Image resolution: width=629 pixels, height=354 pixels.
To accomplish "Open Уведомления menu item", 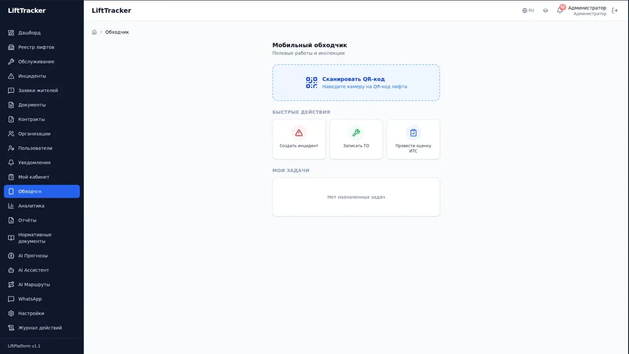I will tap(42, 163).
